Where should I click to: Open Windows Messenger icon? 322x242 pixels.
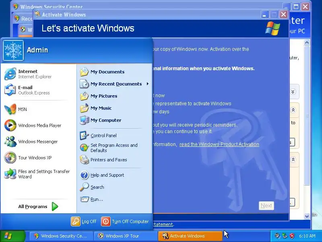click(10, 142)
